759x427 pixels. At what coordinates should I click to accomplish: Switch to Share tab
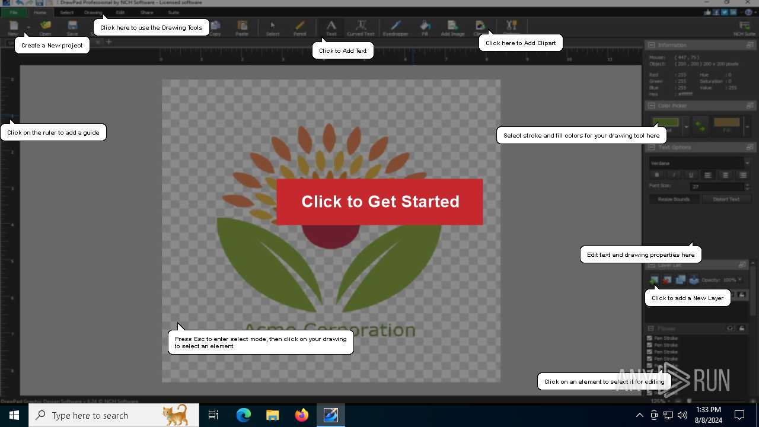147,12
